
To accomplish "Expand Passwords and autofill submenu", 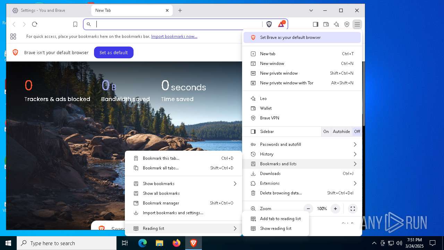I will click(x=302, y=144).
